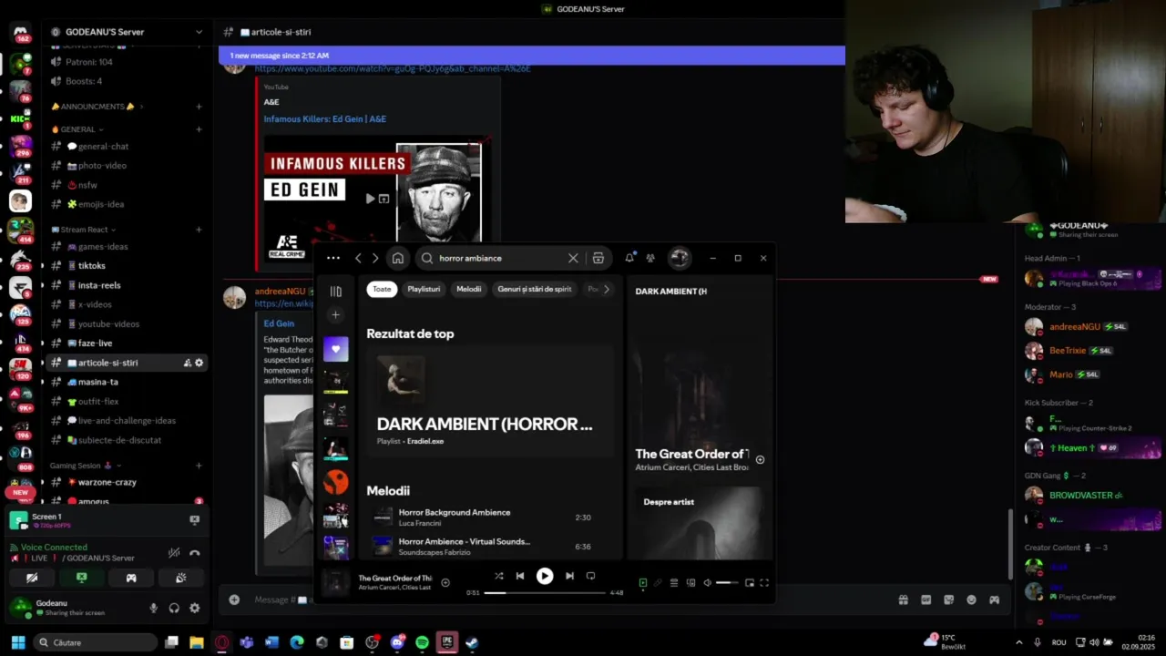Viewport: 1166px width, 656px height.
Task: Mute Discord microphone
Action: pyautogui.click(x=153, y=608)
